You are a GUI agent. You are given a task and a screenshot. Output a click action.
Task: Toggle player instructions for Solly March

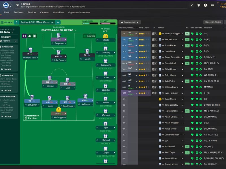click(x=154, y=75)
